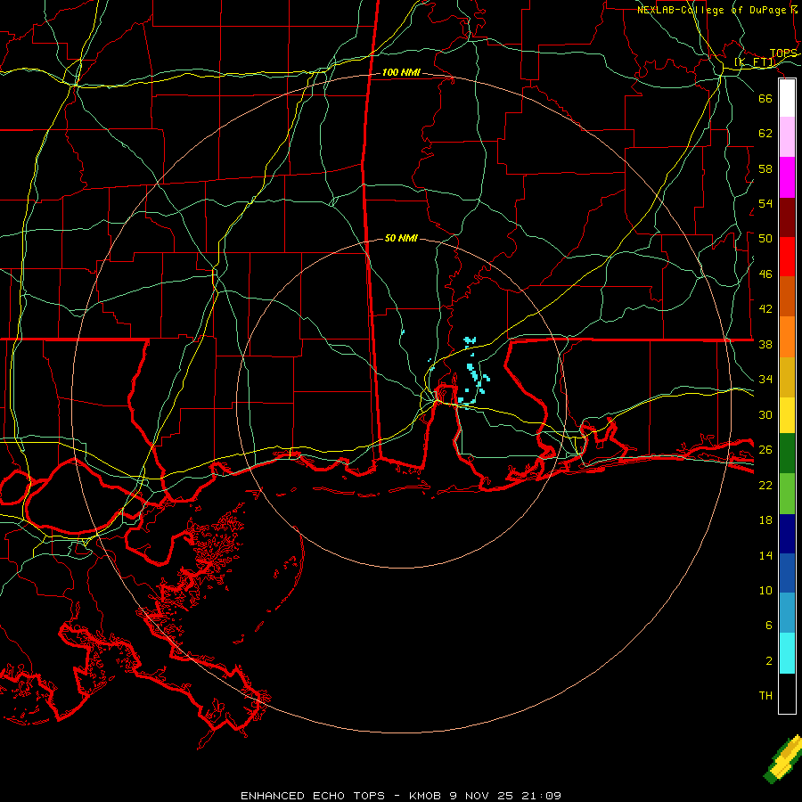Pick the bright red swatch beside 46
This screenshot has width=802, height=802.
tap(787, 257)
